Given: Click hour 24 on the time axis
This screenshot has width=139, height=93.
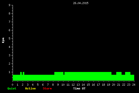Looking at the screenshot, I should (x=134, y=85).
